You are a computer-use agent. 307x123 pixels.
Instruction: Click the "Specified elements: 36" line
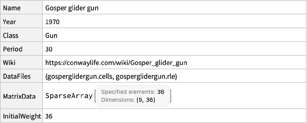133,92
